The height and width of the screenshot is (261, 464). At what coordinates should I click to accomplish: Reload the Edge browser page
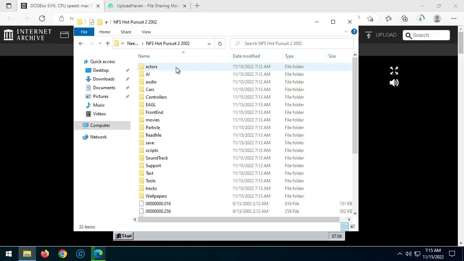click(42, 18)
